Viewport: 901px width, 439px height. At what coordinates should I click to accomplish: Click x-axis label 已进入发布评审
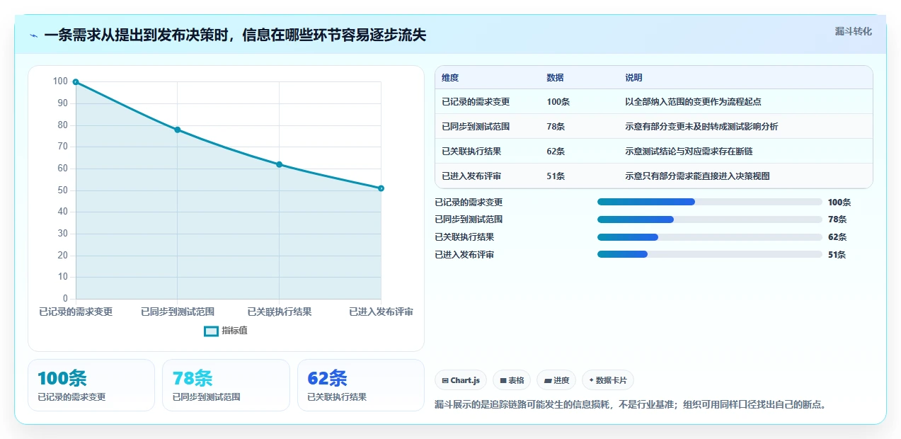381,312
